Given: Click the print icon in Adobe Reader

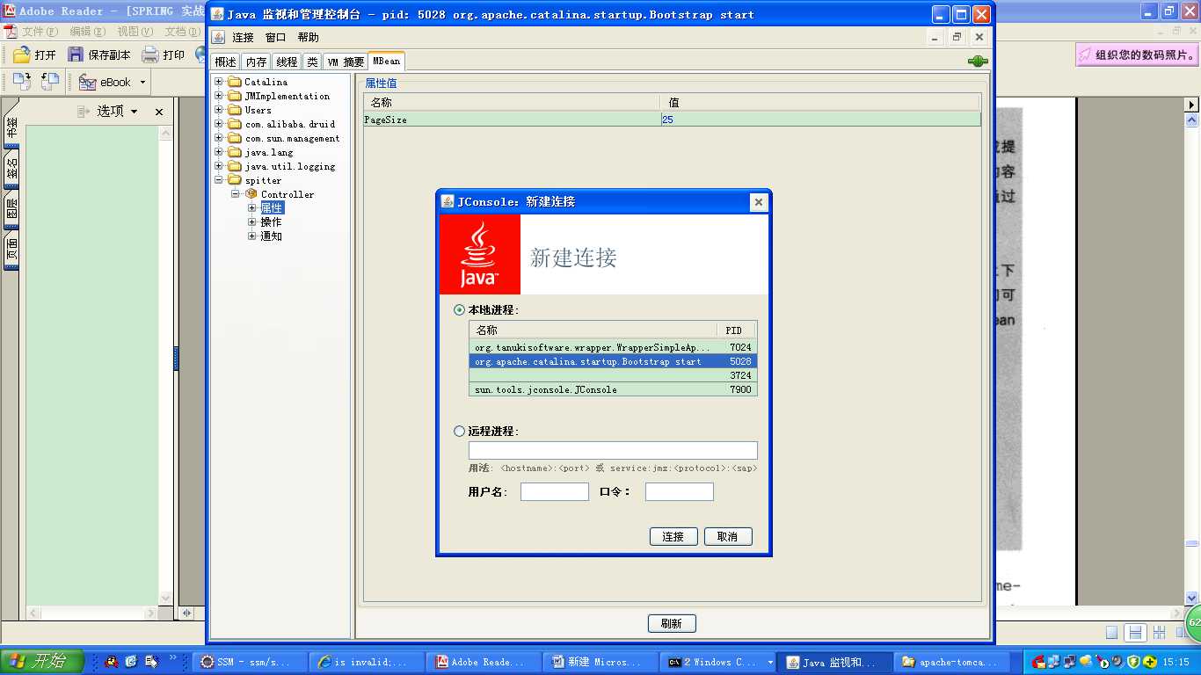Looking at the screenshot, I should 150,54.
